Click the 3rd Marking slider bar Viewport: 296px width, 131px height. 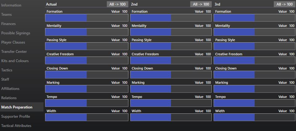point(254,89)
